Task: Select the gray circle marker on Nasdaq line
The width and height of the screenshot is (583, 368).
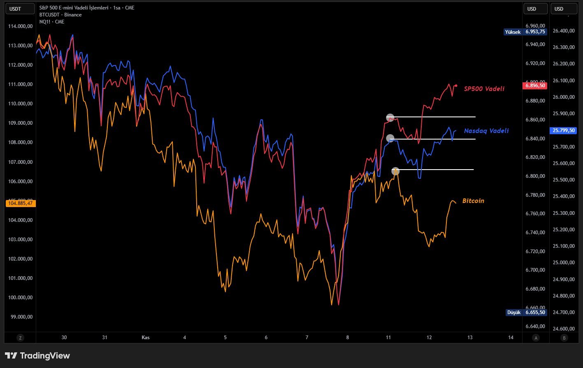Action: pyautogui.click(x=390, y=138)
